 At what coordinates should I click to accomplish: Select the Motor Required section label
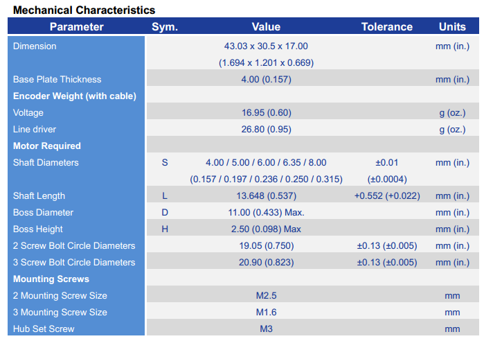47,146
